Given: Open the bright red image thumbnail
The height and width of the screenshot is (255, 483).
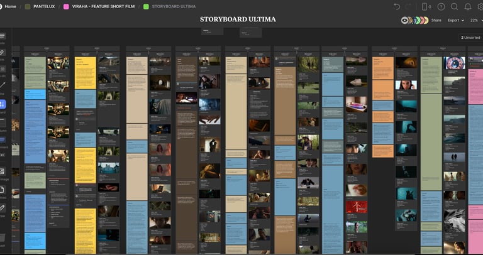Looking at the screenshot, I should [357, 207].
